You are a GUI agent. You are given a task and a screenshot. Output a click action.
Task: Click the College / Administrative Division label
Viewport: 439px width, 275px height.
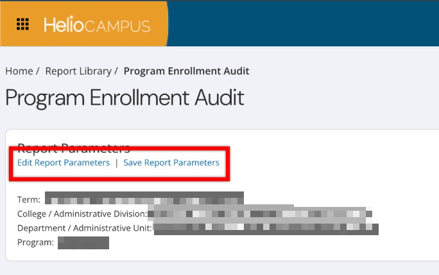point(82,213)
